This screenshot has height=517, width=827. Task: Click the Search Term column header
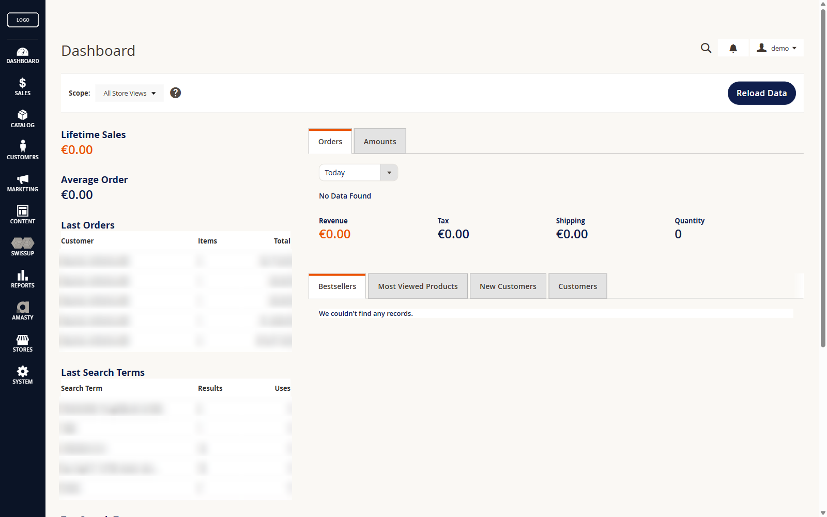(82, 388)
